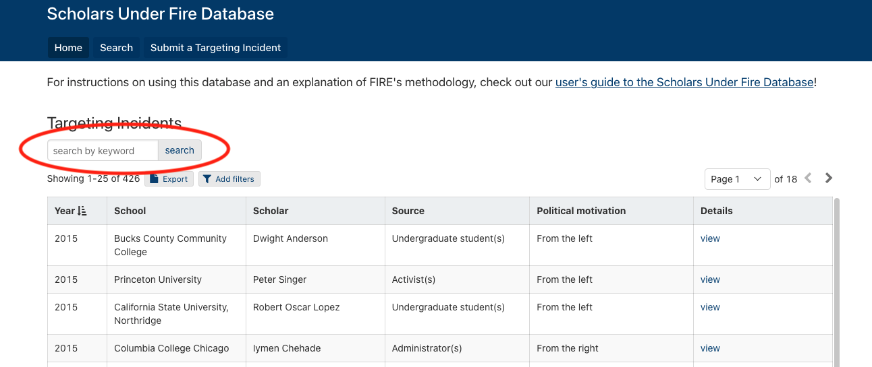Screen dimensions: 872x367
Task: Click Scholars Under Fire Database title
Action: (x=161, y=13)
